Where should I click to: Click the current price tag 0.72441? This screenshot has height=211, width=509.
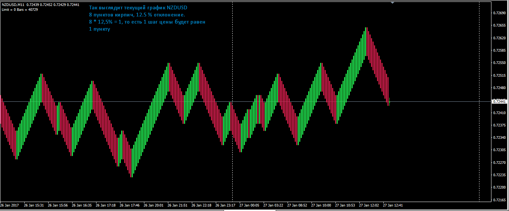pyautogui.click(x=499, y=101)
